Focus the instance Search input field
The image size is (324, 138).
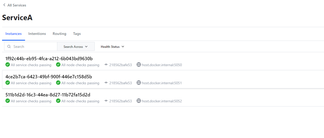[x=34, y=47]
